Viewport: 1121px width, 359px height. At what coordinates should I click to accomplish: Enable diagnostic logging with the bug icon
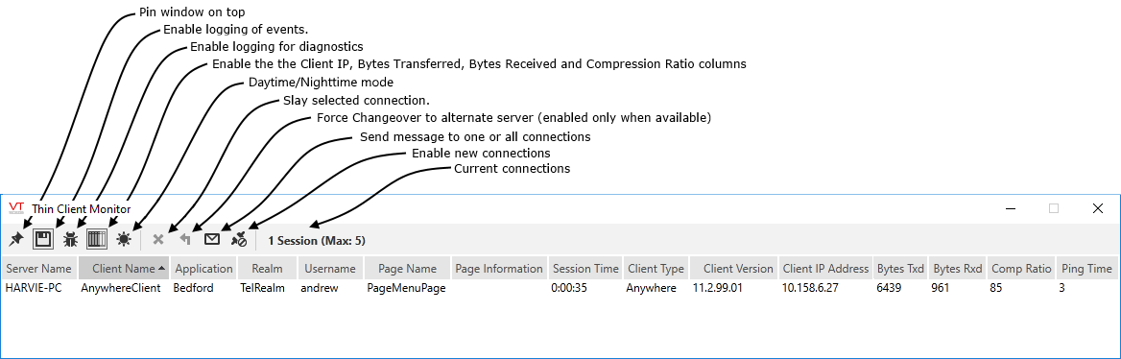70,240
